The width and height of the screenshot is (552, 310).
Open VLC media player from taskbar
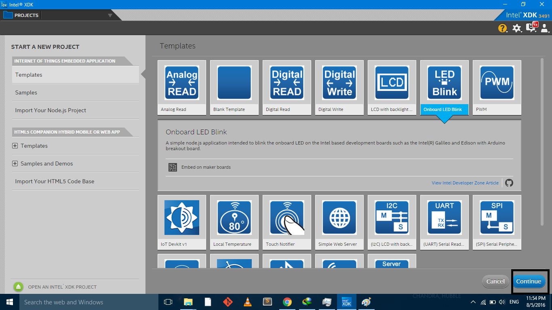248,302
